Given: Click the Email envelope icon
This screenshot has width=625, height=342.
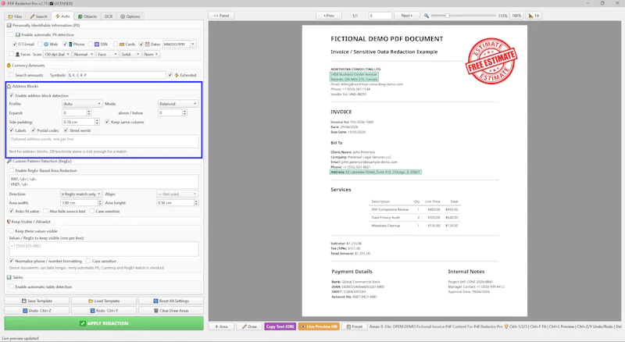Looking at the screenshot, I should 21,45.
